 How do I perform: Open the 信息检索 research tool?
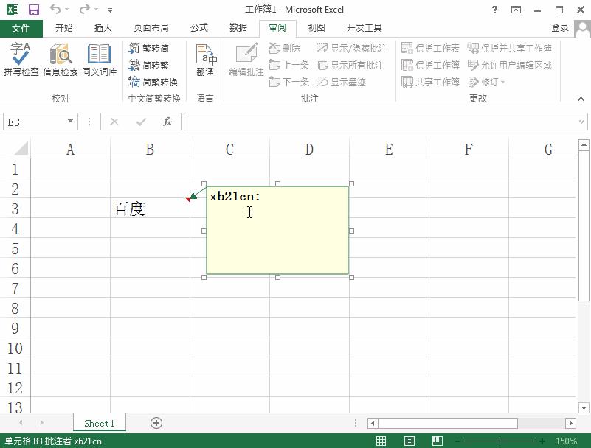point(61,59)
